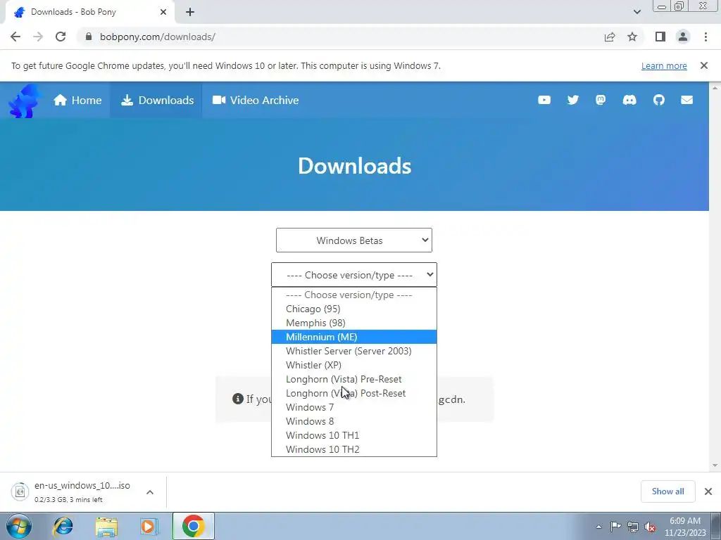Click the share page icon in address bar
The height and width of the screenshot is (540, 721).
coord(609,37)
